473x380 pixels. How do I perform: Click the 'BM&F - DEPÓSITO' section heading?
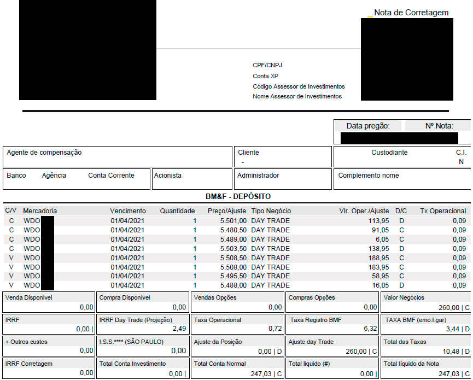238,196
